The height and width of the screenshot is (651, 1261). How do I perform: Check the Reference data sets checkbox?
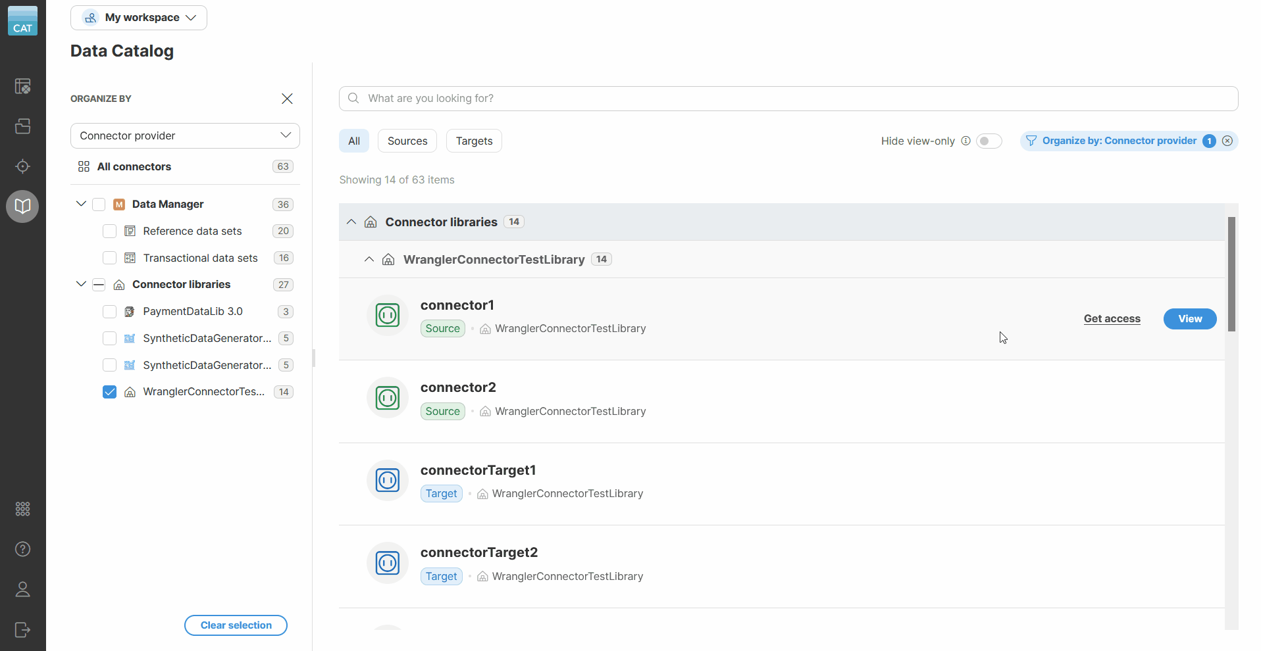pos(110,231)
